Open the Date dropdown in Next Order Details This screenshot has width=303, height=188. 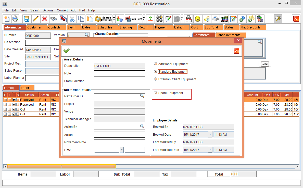121,150
